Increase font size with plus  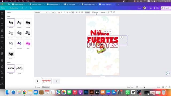pyautogui.click(x=56, y=12)
